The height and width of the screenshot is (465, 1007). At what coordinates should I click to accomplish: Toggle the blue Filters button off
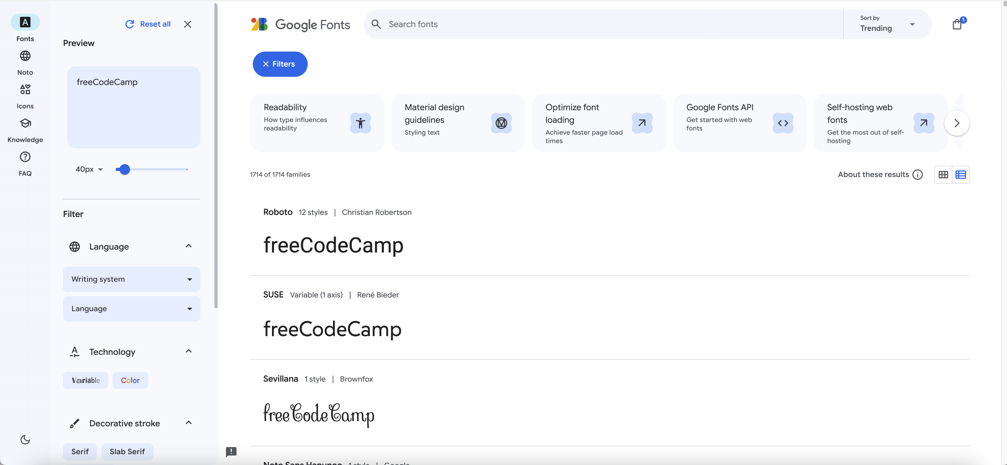(280, 64)
